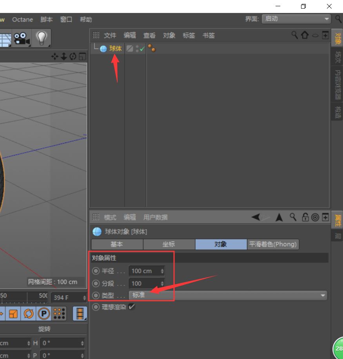Click the Object Manager new panel icon

click(325, 35)
